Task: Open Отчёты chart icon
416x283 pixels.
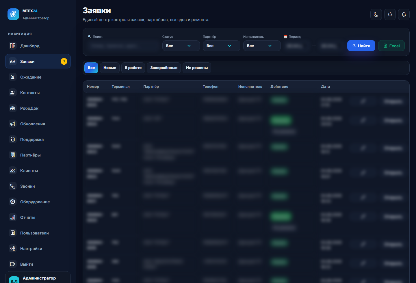Action: [x=13, y=217]
